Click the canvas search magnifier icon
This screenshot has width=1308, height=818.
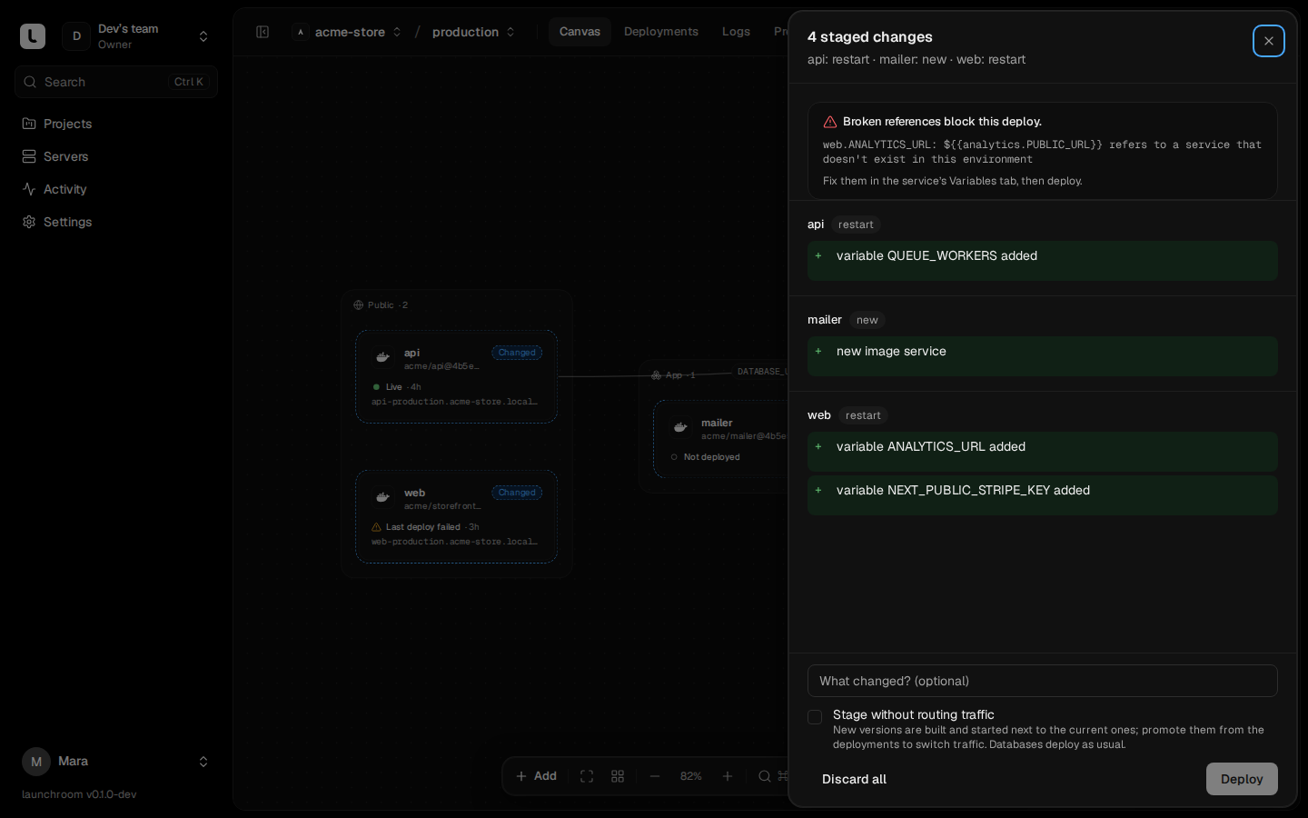765,776
